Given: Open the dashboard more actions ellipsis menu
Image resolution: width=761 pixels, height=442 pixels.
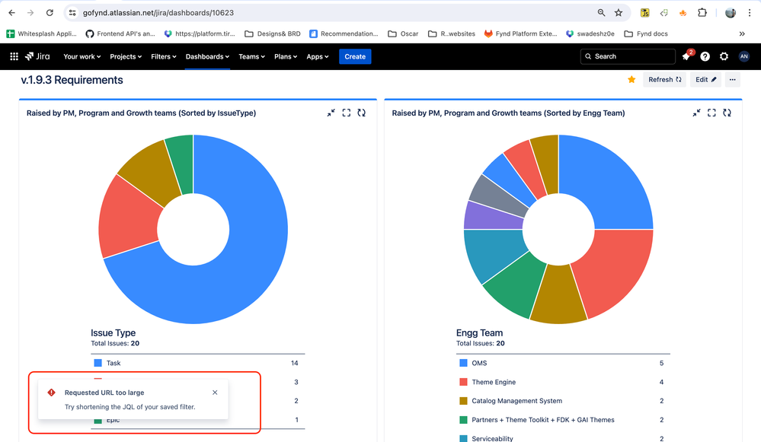Looking at the screenshot, I should tap(732, 80).
